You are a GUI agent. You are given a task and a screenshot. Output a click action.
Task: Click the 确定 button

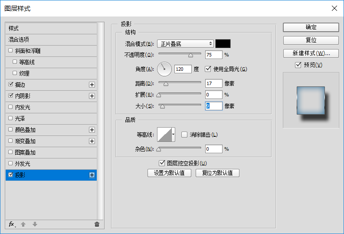[311, 27]
